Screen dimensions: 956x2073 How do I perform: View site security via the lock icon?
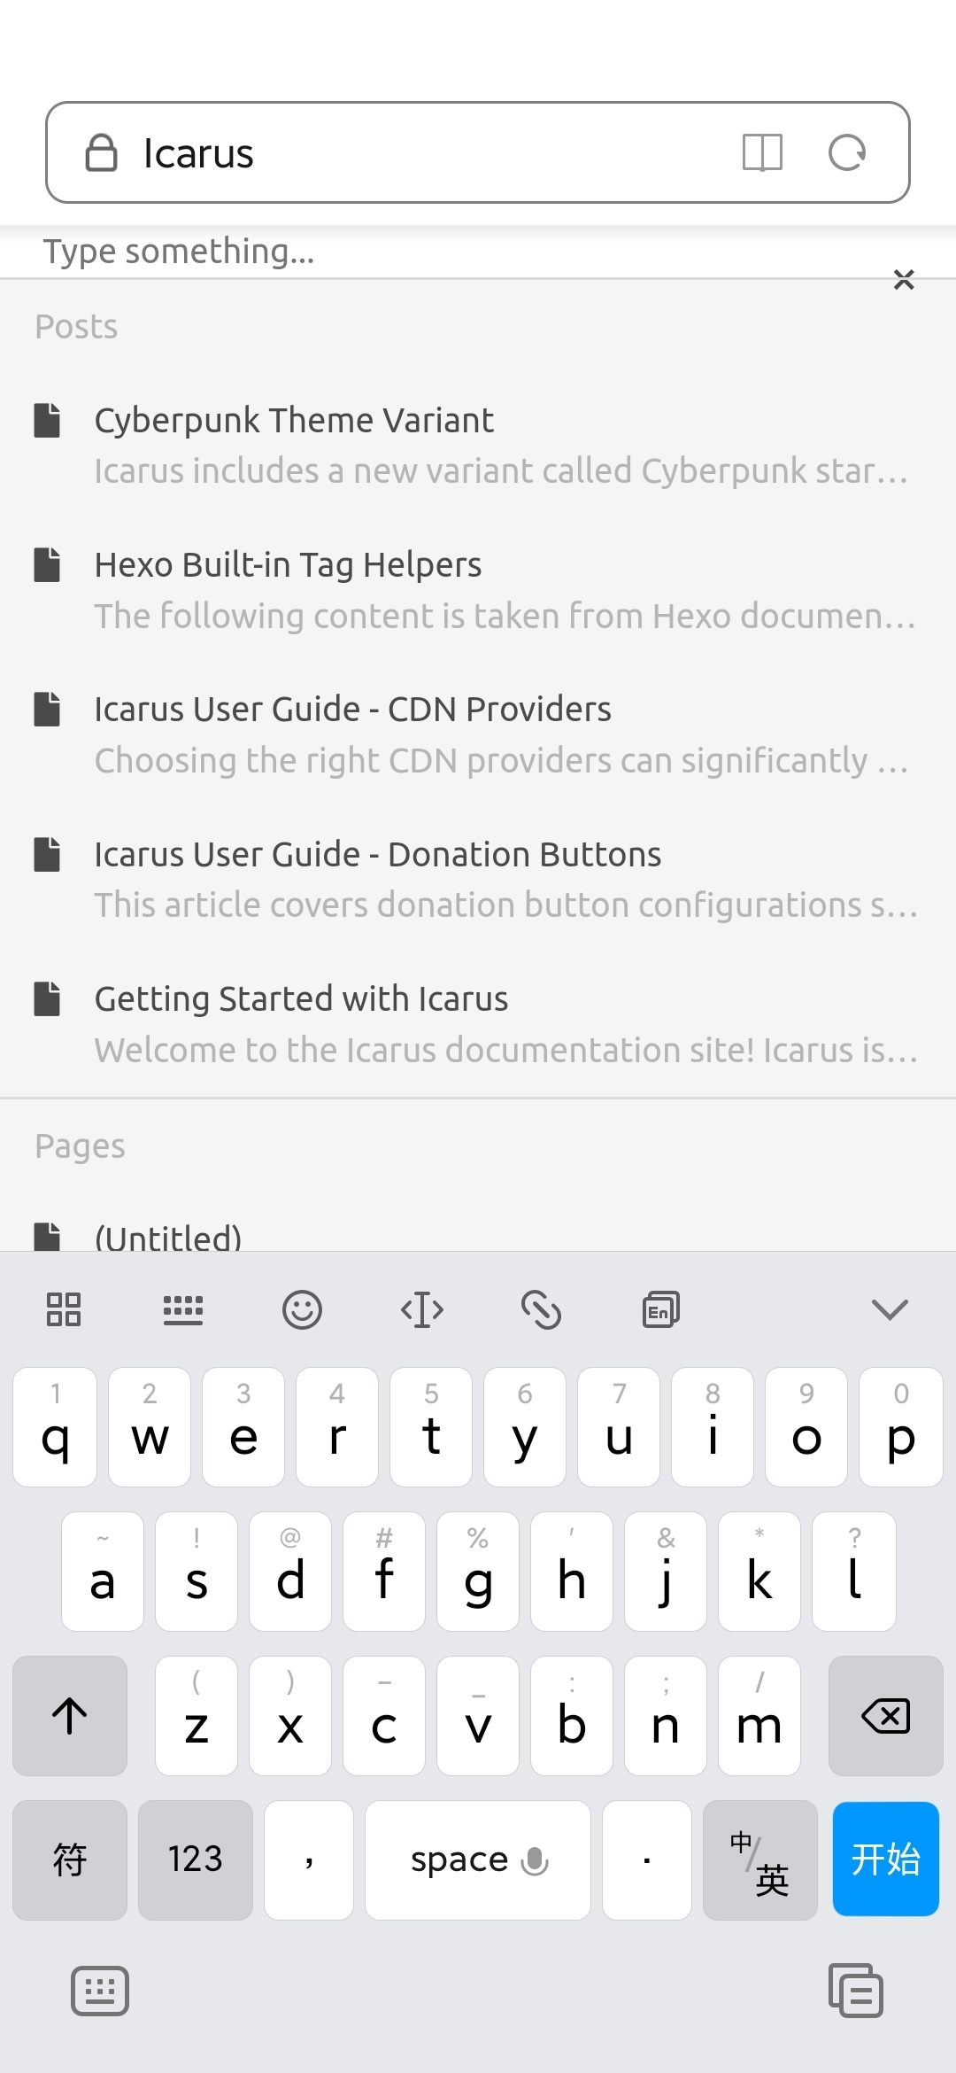100,152
